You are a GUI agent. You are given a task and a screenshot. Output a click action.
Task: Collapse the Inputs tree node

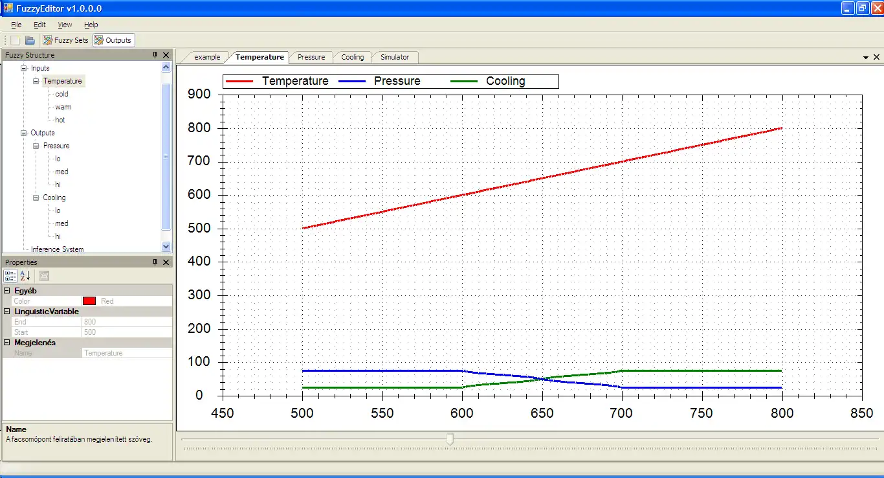[24, 68]
